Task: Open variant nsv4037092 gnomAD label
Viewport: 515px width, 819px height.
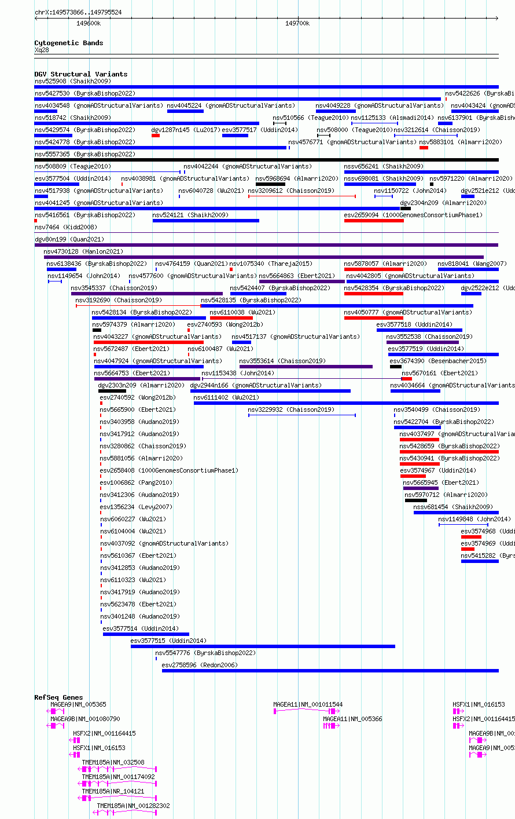Action: 164,543
